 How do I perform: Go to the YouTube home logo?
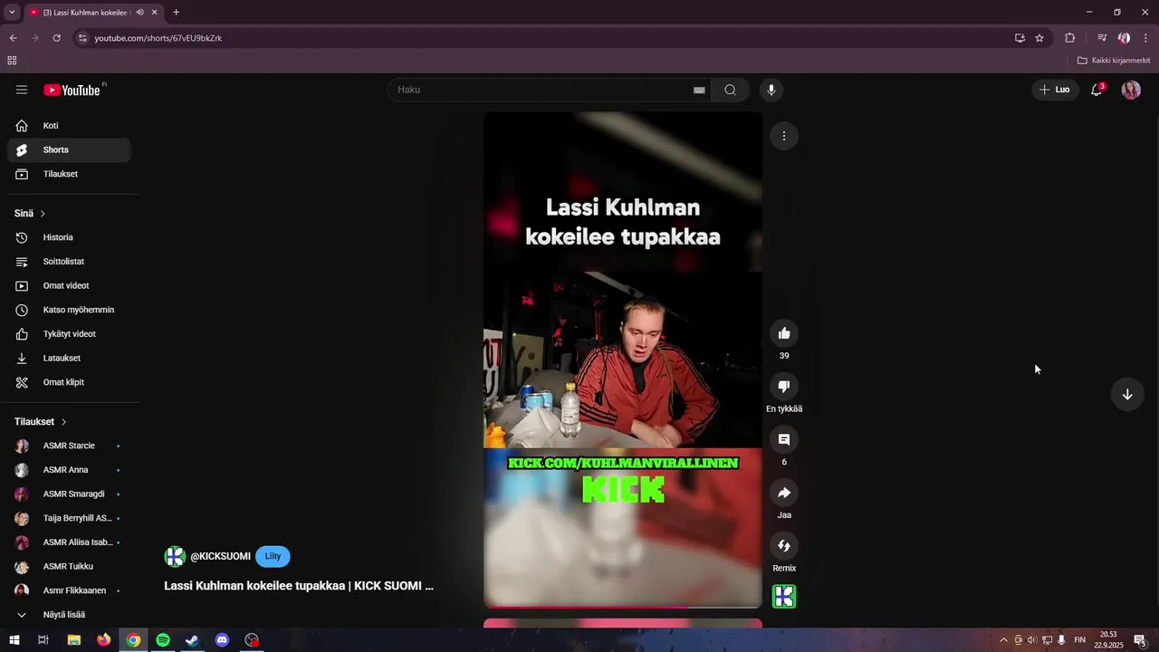click(x=72, y=90)
